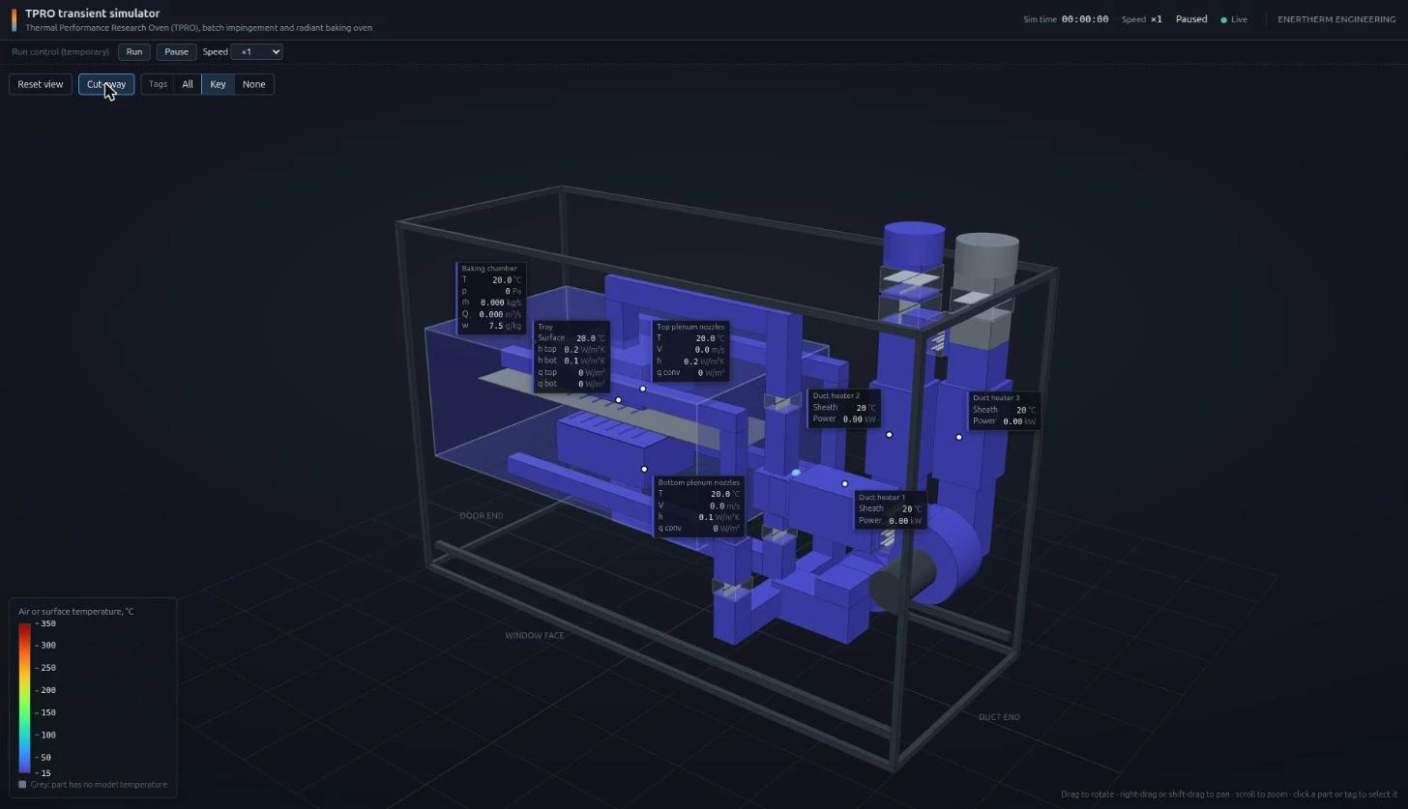Select the Key tags option
This screenshot has width=1408, height=809.
click(218, 84)
